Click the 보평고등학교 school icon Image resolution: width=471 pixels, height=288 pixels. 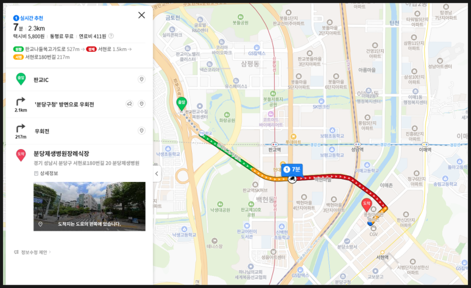pos(332,150)
